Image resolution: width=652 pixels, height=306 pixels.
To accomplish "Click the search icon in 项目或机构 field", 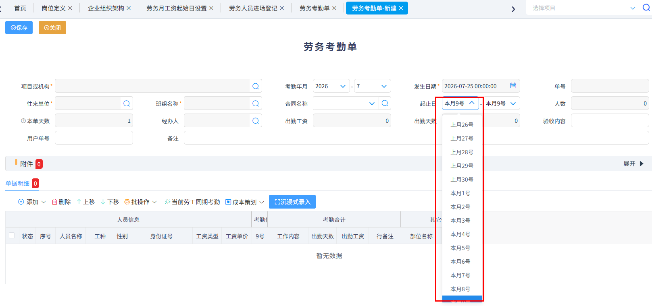I will 256,86.
